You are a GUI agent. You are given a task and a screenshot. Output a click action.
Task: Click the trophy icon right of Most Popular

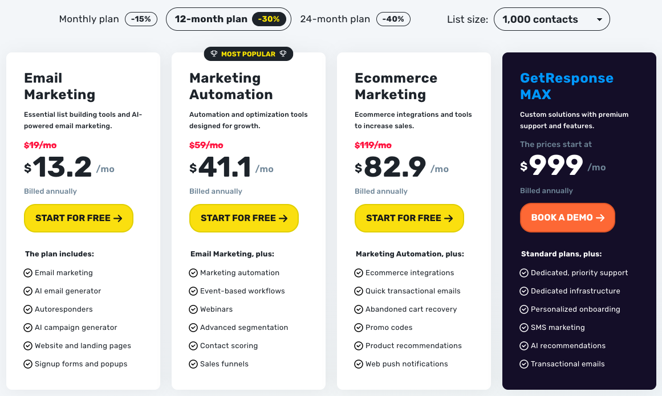point(283,54)
